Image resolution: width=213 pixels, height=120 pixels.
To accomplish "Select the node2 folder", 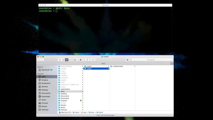I will (97, 69).
